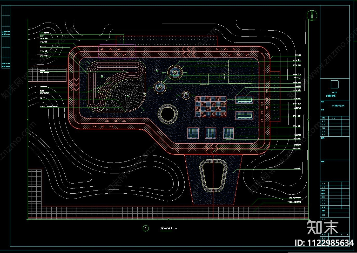Click the chevron arrows on bottom track segment
357x253 pixels.
tap(212, 149)
